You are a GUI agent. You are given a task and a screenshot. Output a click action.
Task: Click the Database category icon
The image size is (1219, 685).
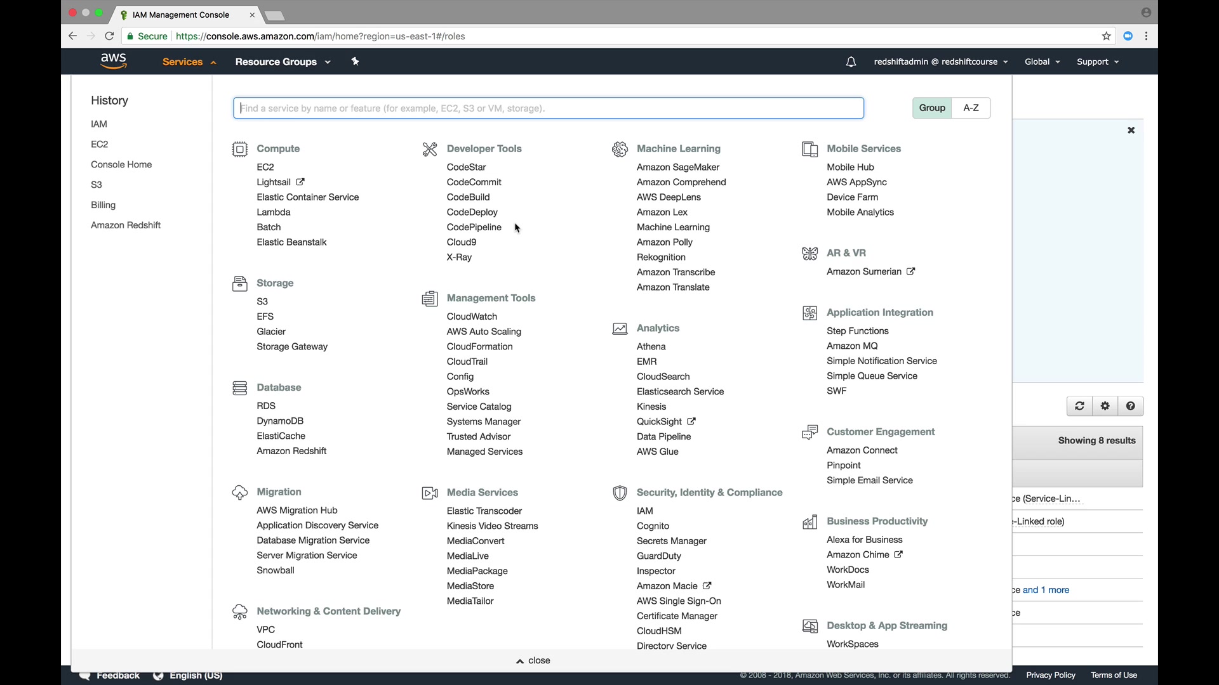click(239, 388)
